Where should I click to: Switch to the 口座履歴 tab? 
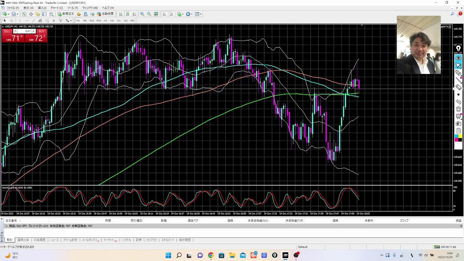point(40,240)
